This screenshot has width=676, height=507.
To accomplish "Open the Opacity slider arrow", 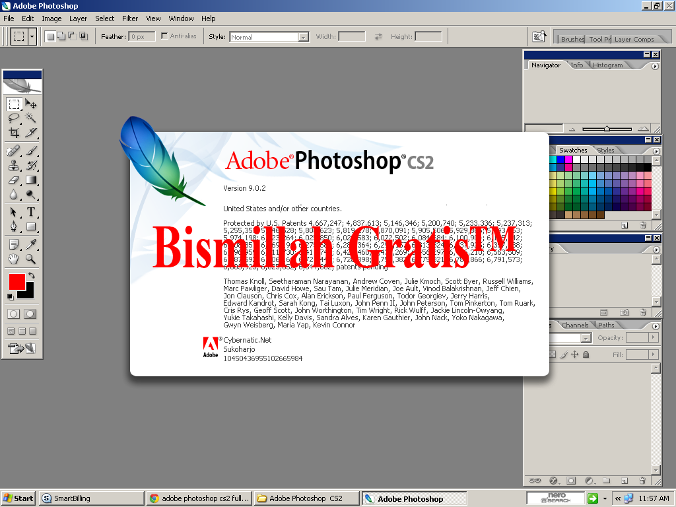I will 654,337.
